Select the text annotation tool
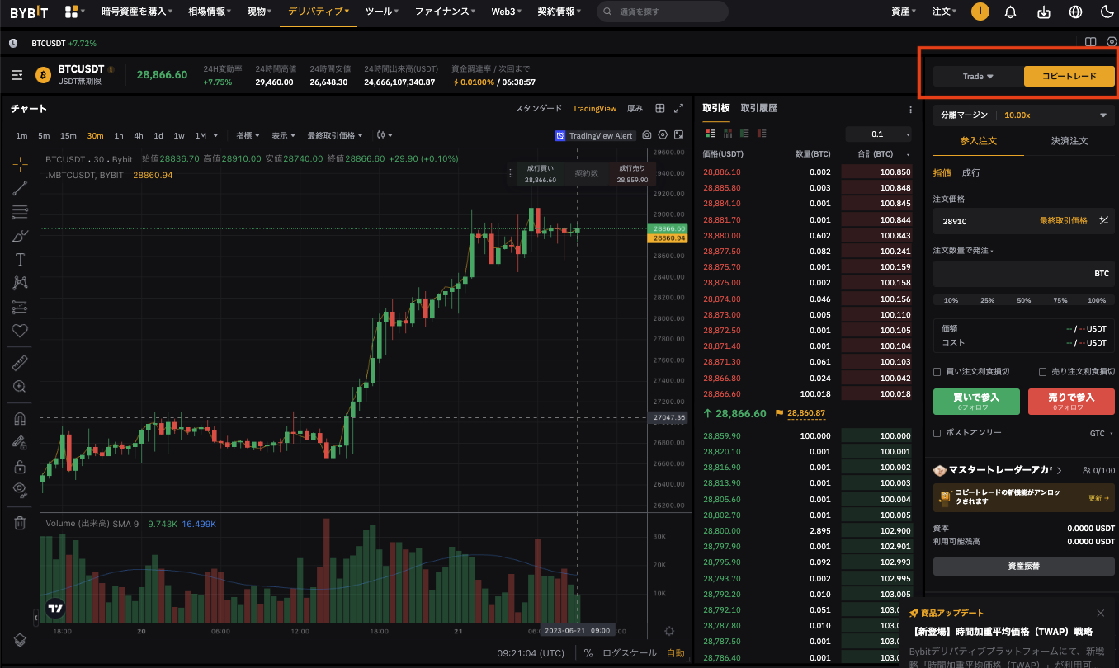 pos(21,259)
